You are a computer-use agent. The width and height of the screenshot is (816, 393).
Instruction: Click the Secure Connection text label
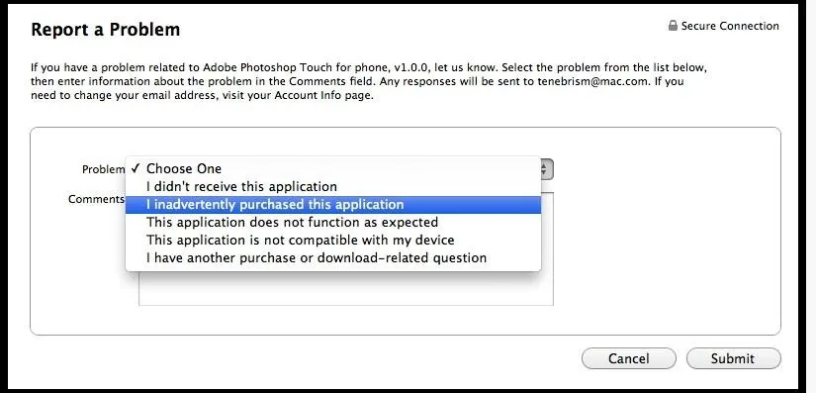click(730, 26)
